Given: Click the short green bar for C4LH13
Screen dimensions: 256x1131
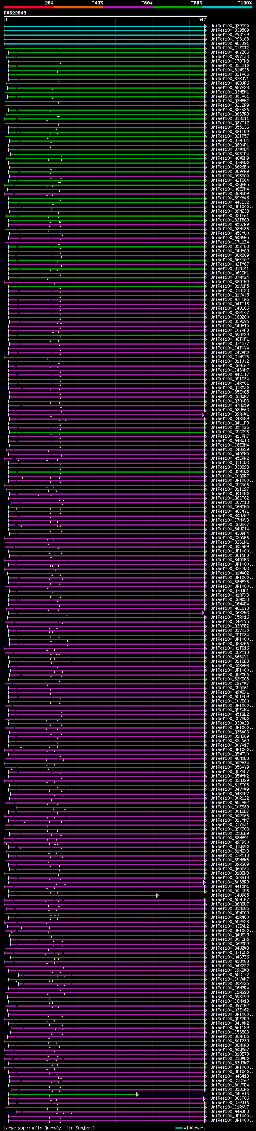Looking at the screenshot, I should pos(73,1094).
